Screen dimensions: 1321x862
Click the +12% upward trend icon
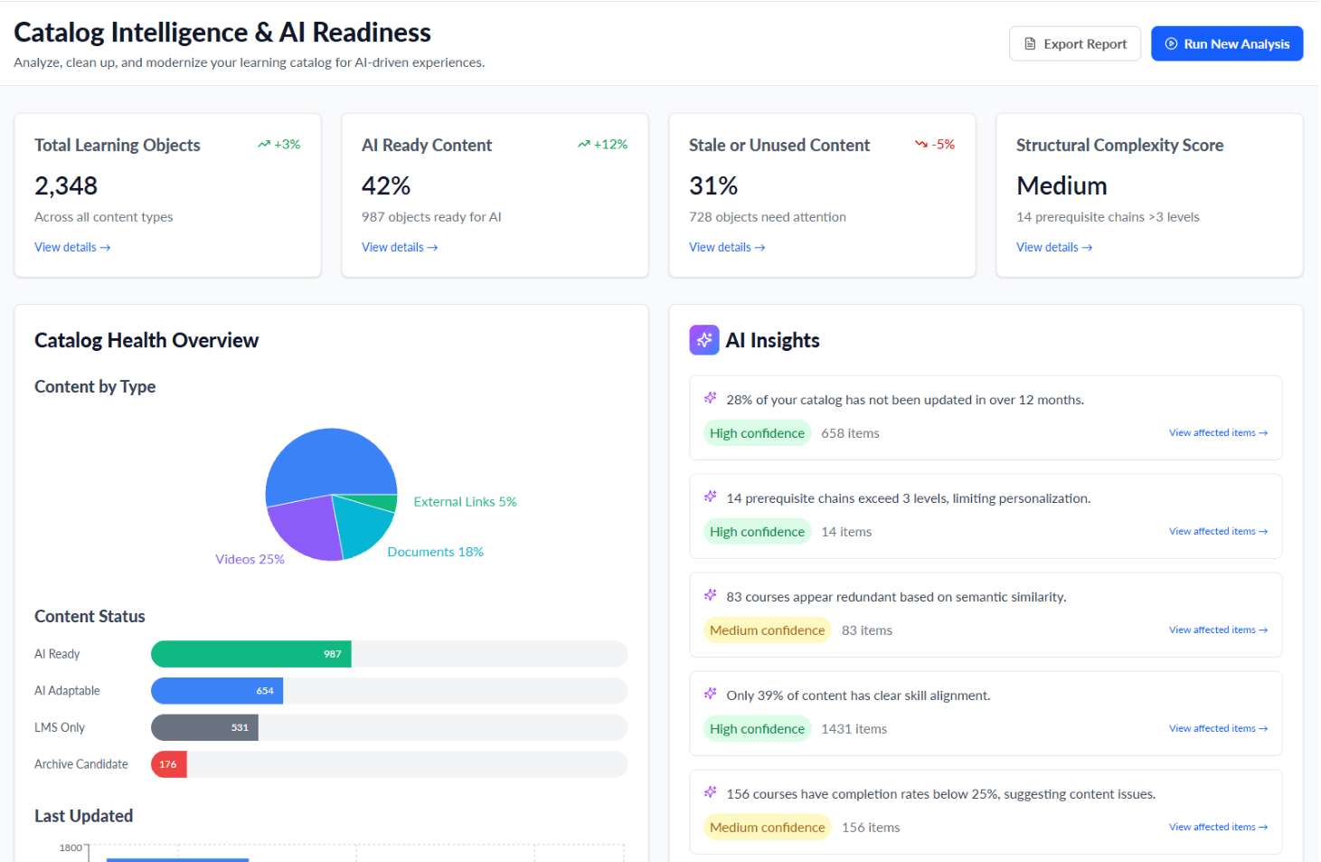pos(584,145)
